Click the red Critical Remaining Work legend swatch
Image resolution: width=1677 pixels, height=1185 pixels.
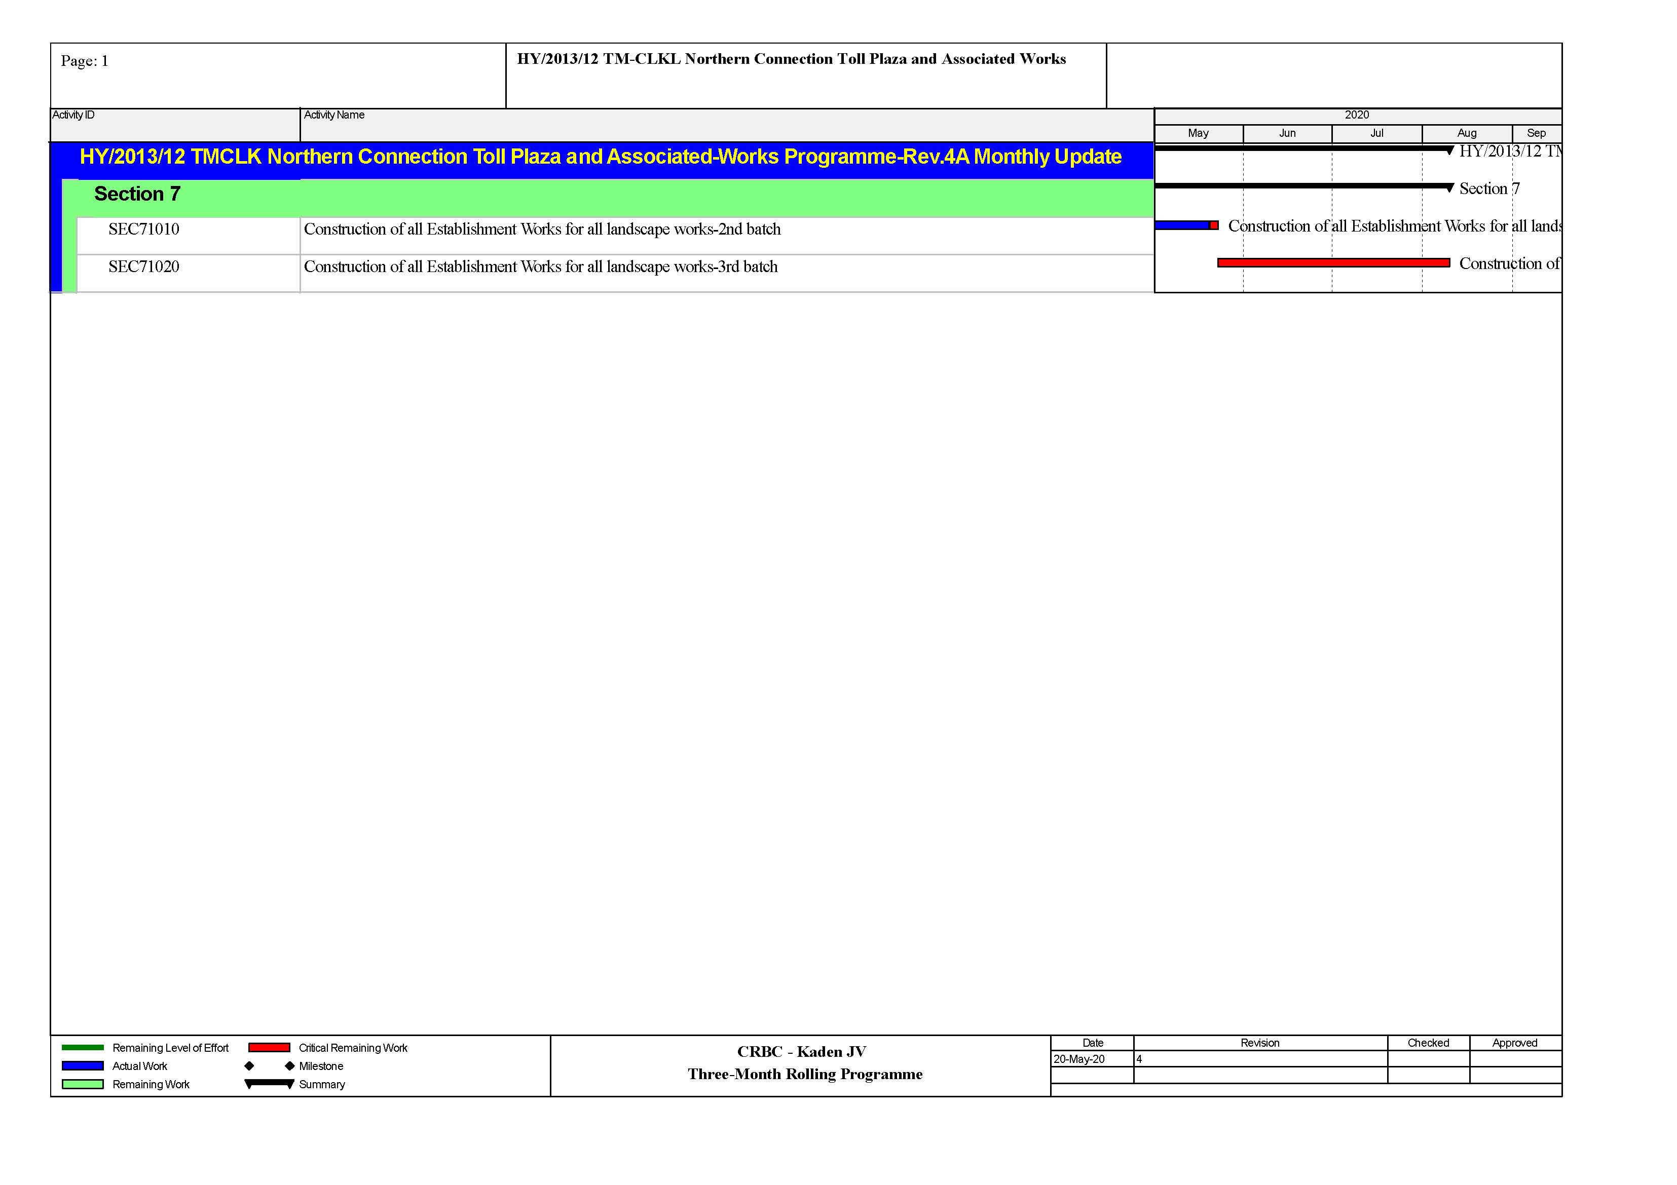click(x=269, y=1047)
